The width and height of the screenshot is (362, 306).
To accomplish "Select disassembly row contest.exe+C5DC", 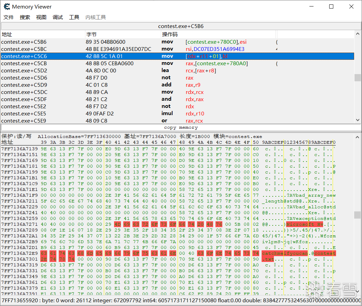I will click(177, 92).
